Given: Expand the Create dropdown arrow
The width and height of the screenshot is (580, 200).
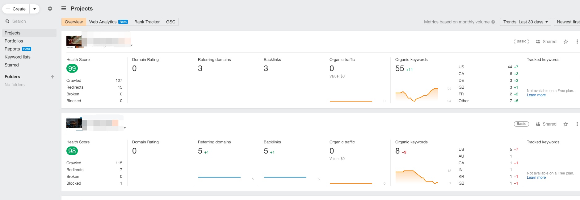Looking at the screenshot, I should tap(35, 9).
